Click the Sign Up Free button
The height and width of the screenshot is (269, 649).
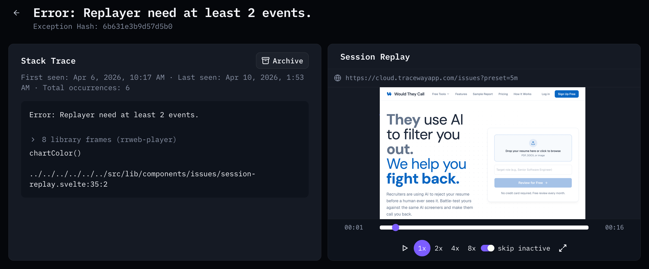click(x=567, y=94)
